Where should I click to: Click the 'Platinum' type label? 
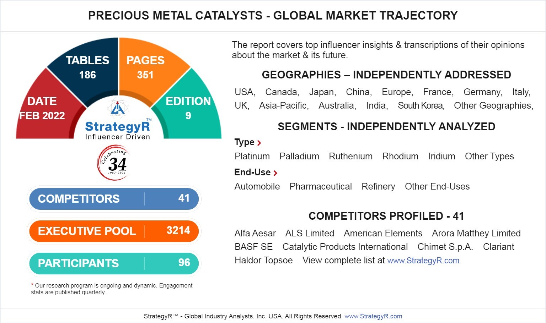(x=252, y=157)
